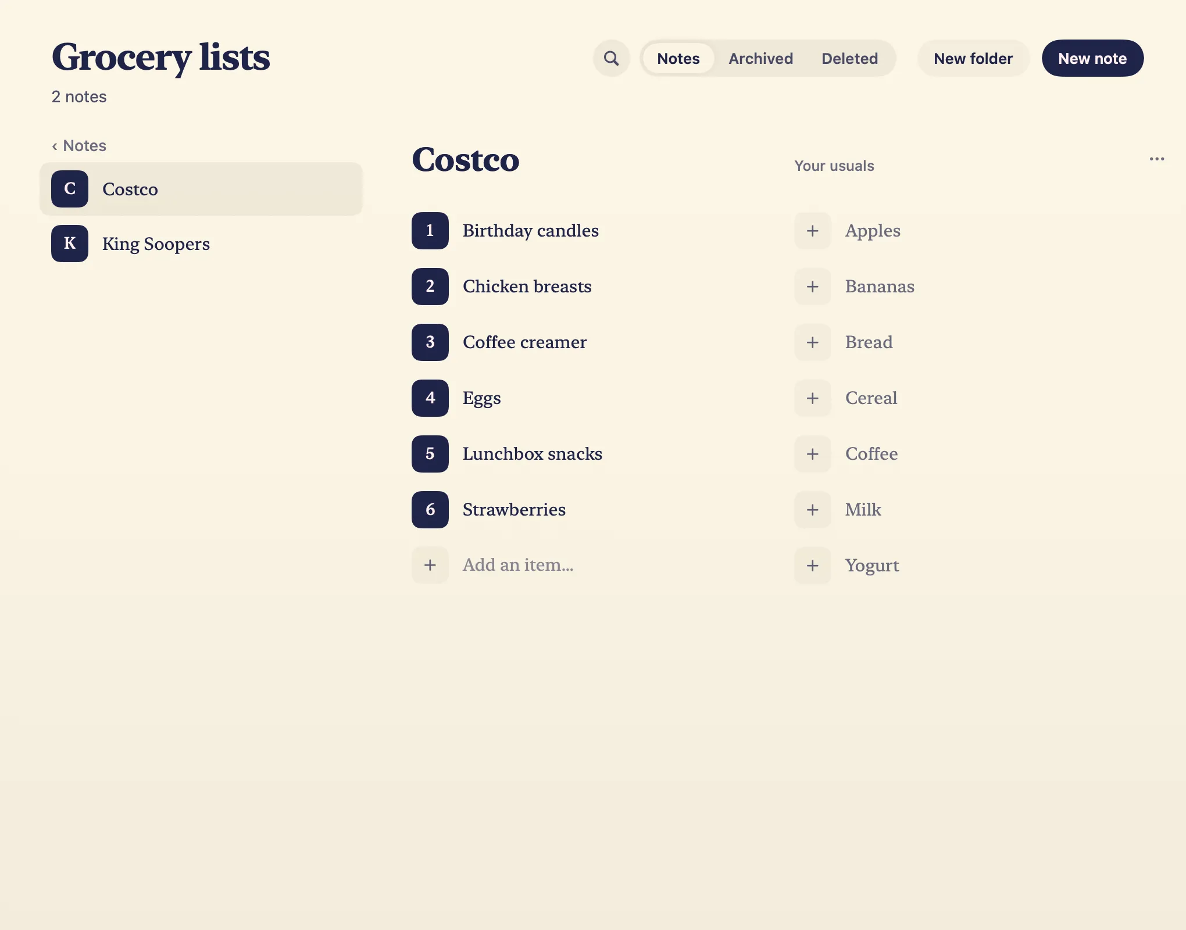This screenshot has height=930, width=1186.
Task: Select the Coffee creamer item text
Action: 524,342
